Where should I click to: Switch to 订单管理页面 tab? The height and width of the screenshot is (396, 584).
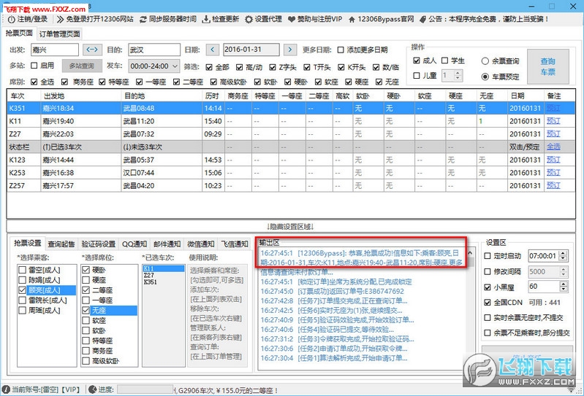[x=60, y=34]
